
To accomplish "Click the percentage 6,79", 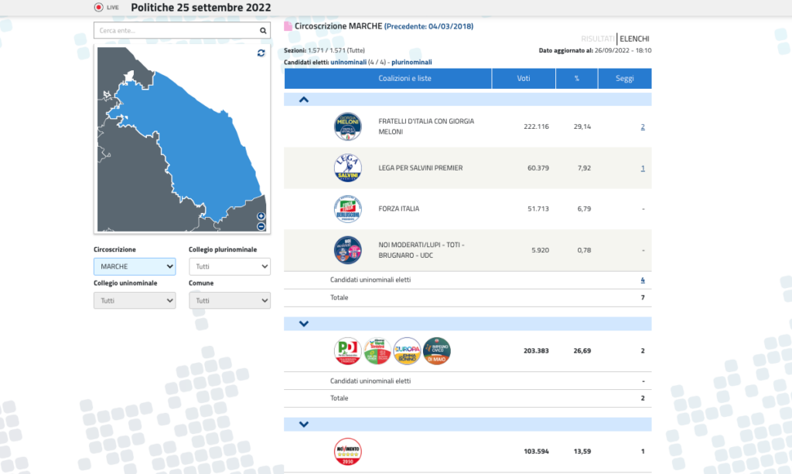I will click(x=584, y=208).
